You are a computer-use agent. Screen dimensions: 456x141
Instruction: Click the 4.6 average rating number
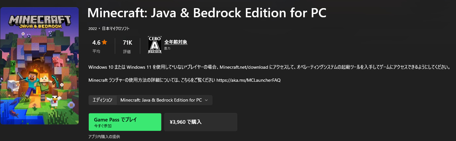pos(96,43)
